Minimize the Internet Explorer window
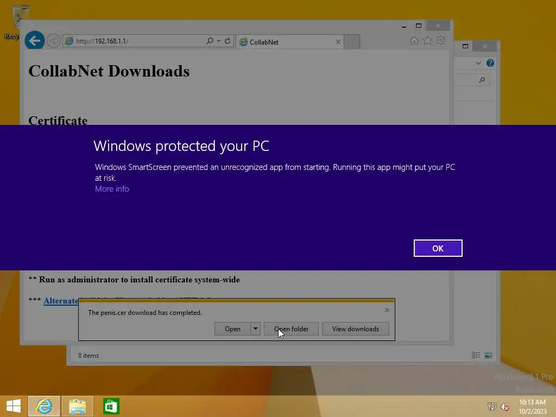The image size is (556, 417). click(404, 26)
